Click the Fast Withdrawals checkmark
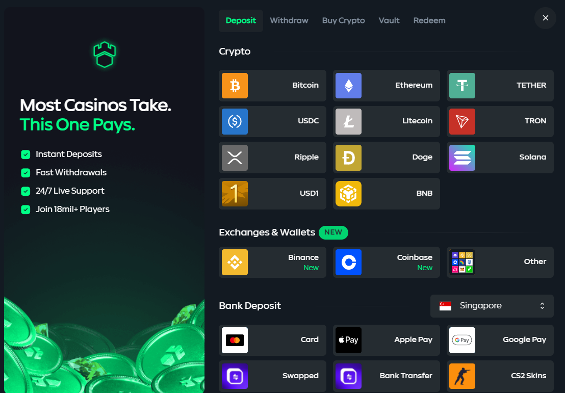This screenshot has height=393, width=565. click(x=25, y=173)
